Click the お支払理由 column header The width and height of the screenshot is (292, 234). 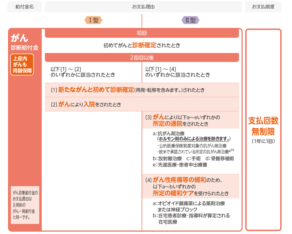[x=143, y=7]
